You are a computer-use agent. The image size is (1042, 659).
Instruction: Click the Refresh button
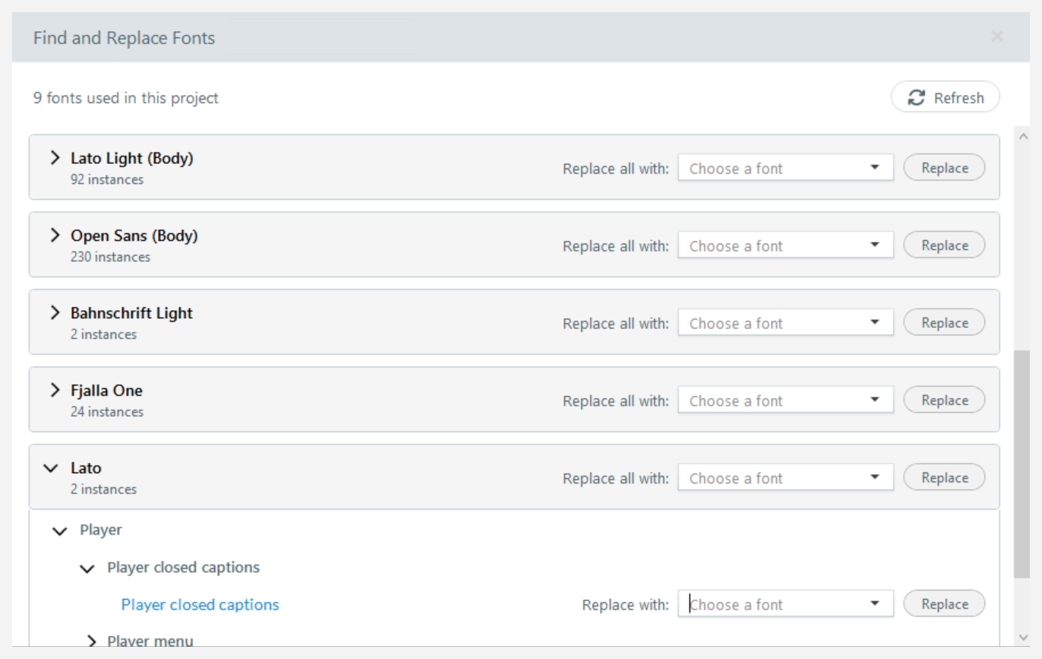click(x=945, y=97)
